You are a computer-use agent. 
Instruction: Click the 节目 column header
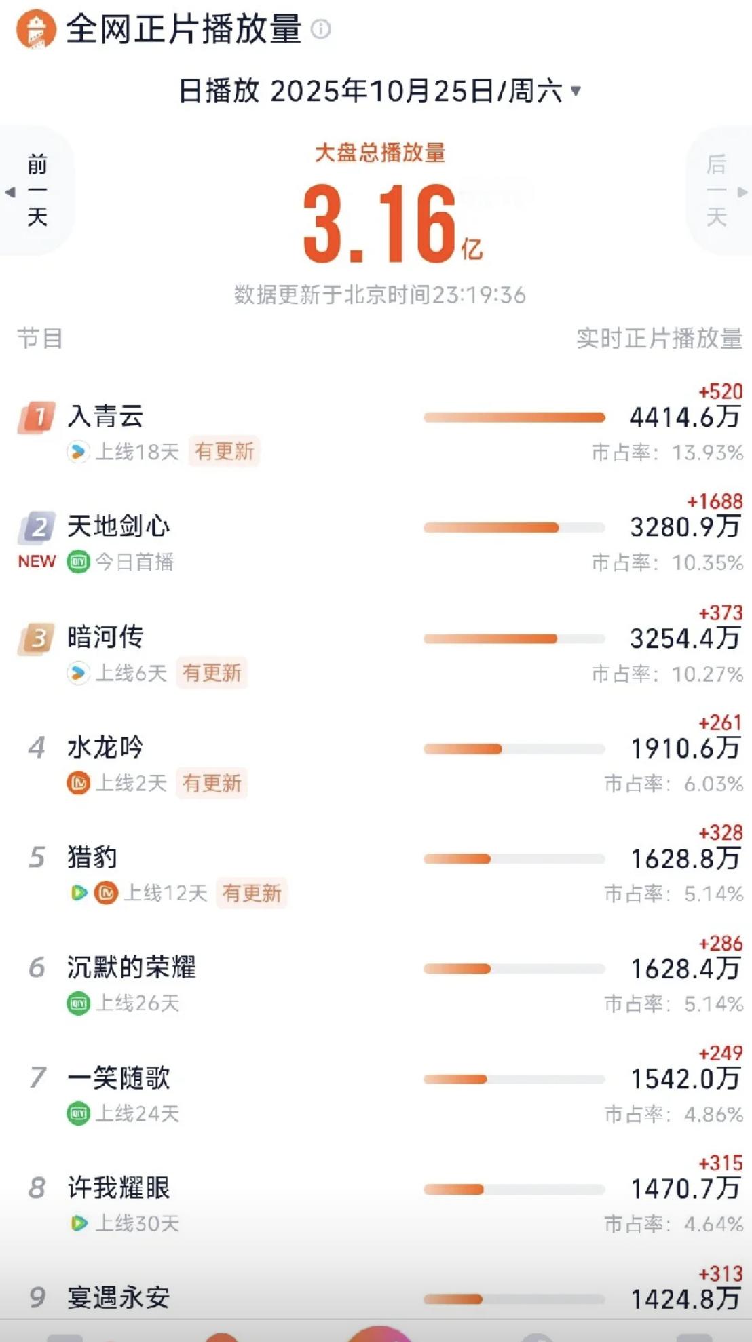39,338
